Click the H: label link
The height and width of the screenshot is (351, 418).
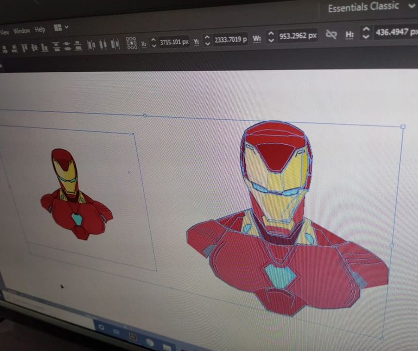[x=350, y=35]
